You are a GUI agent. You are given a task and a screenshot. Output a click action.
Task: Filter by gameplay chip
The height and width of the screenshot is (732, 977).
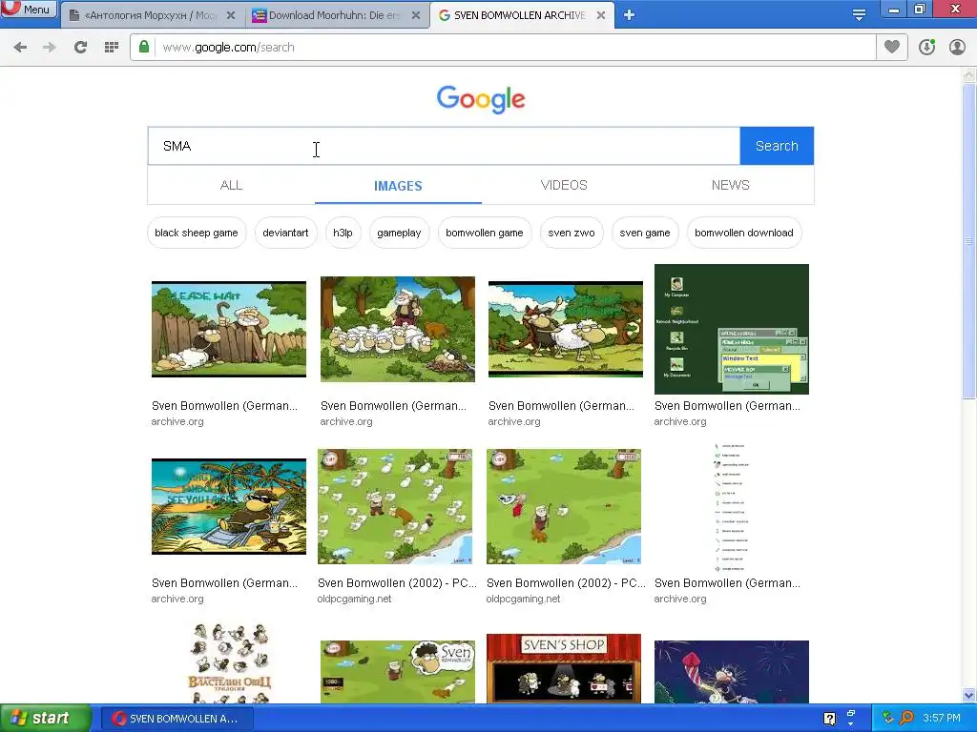pos(399,233)
